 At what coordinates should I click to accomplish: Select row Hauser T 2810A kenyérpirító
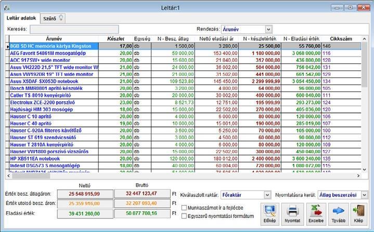[x=183, y=145]
